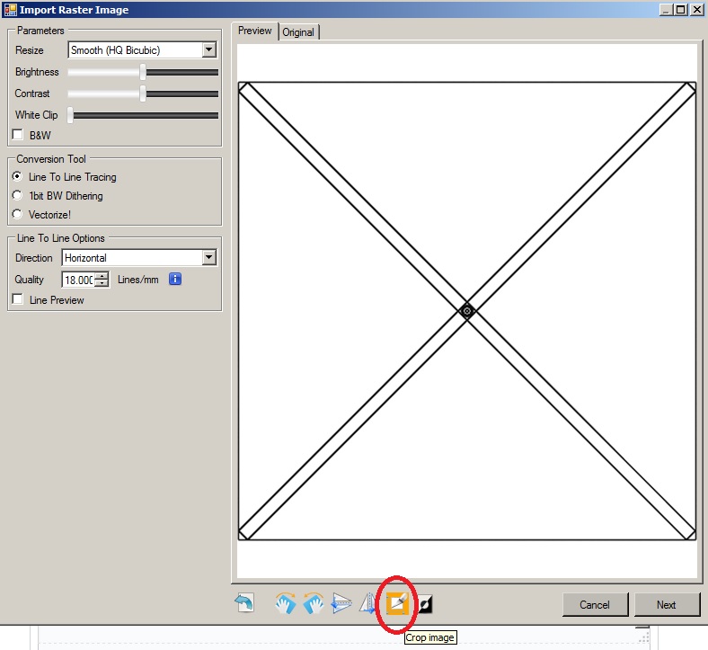Switch to the Preview tab
Screen dimensions: 708x650
[254, 31]
